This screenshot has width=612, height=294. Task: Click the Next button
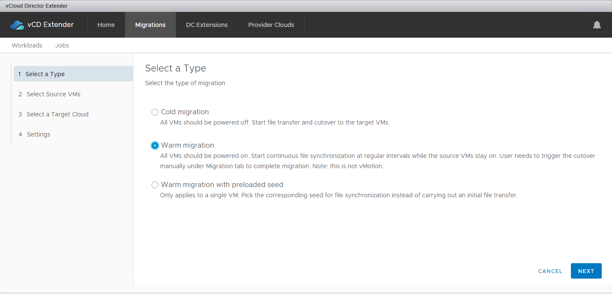[586, 271]
